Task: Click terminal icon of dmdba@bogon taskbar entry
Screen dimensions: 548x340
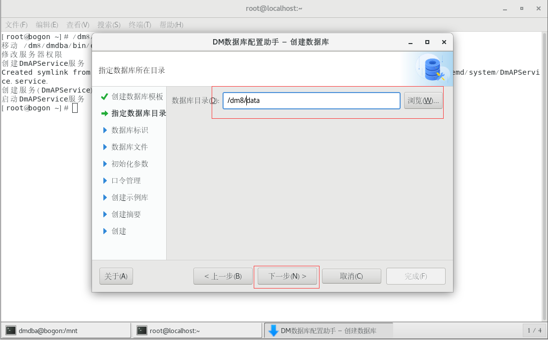Action: [x=11, y=330]
